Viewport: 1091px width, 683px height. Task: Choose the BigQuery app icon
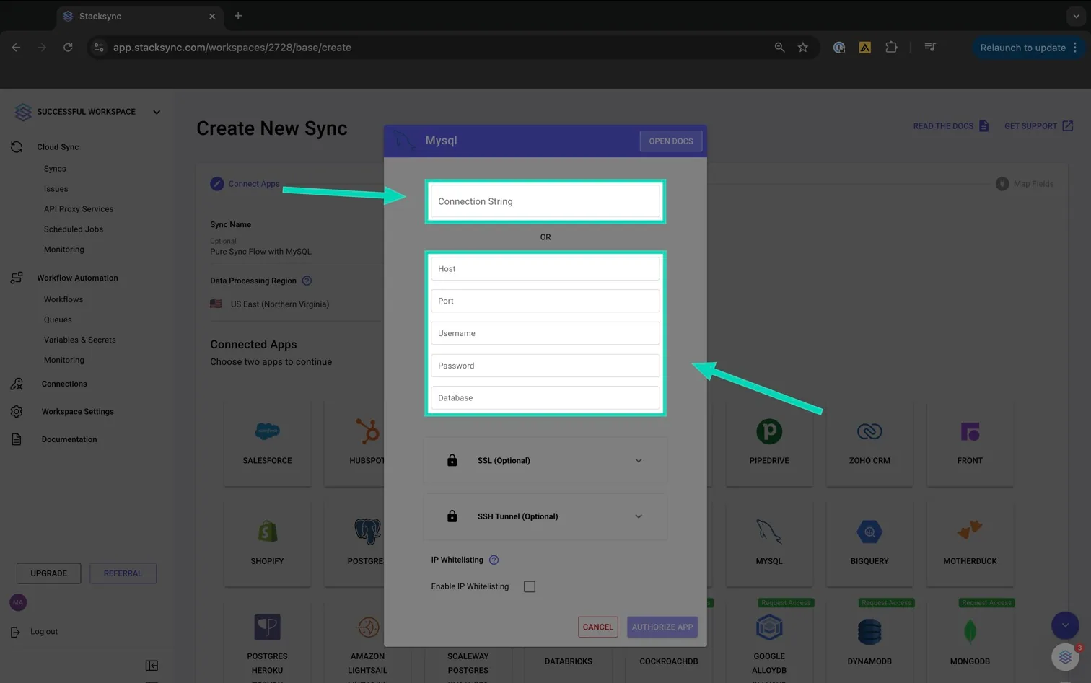(x=869, y=532)
